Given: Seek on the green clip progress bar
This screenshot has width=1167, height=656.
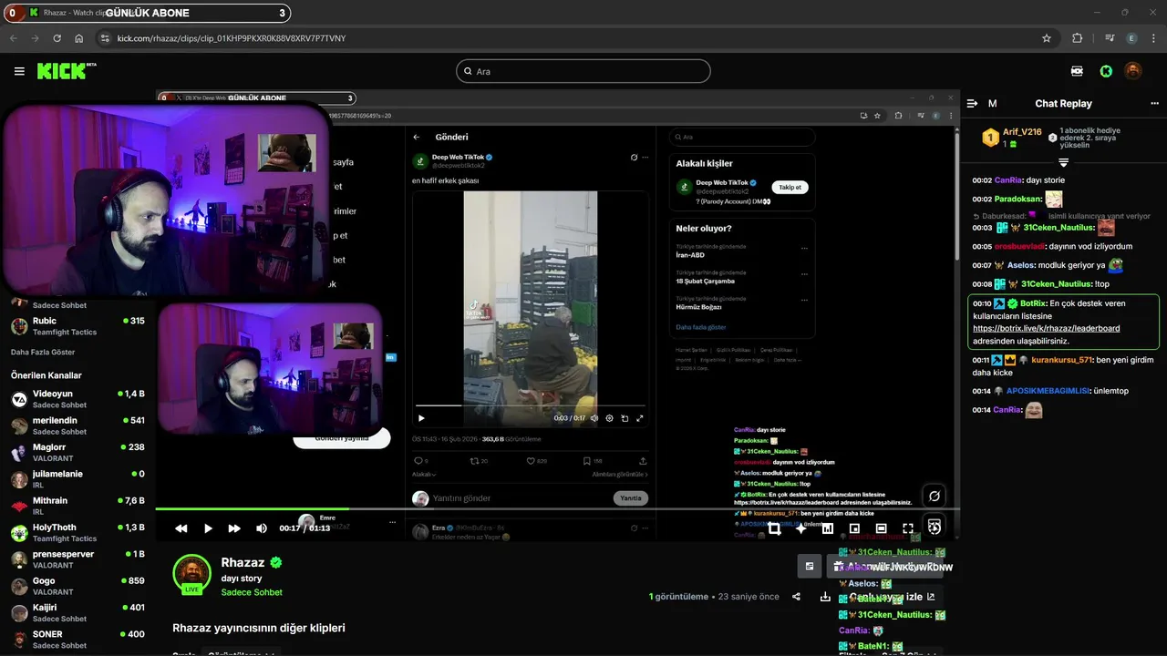Looking at the screenshot, I should pos(557,509).
